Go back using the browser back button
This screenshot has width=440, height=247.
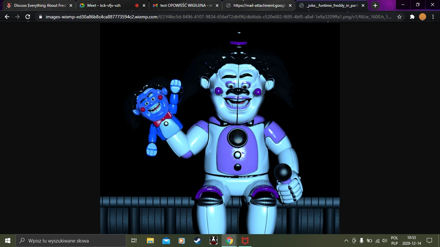click(7, 16)
